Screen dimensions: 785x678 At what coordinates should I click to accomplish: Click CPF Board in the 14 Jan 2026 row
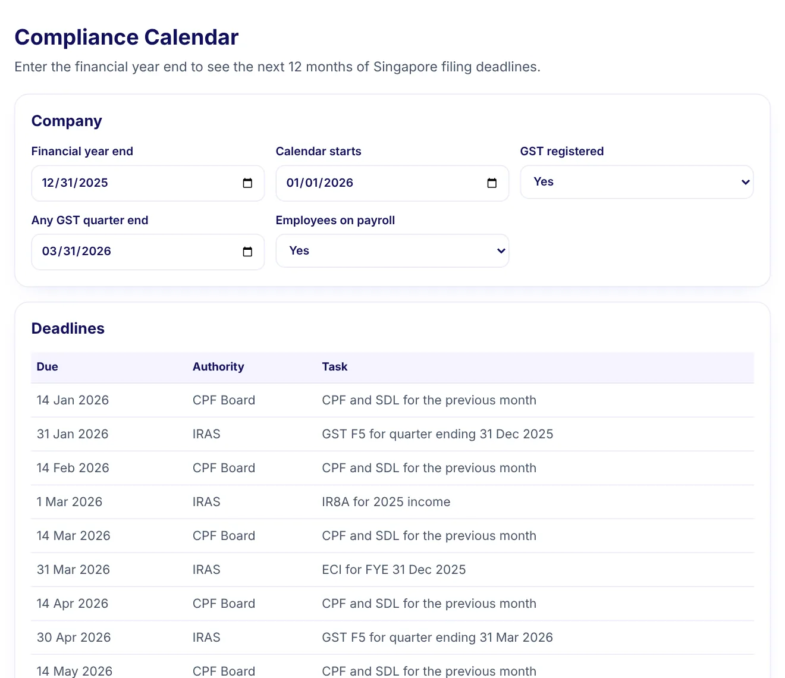[224, 400]
